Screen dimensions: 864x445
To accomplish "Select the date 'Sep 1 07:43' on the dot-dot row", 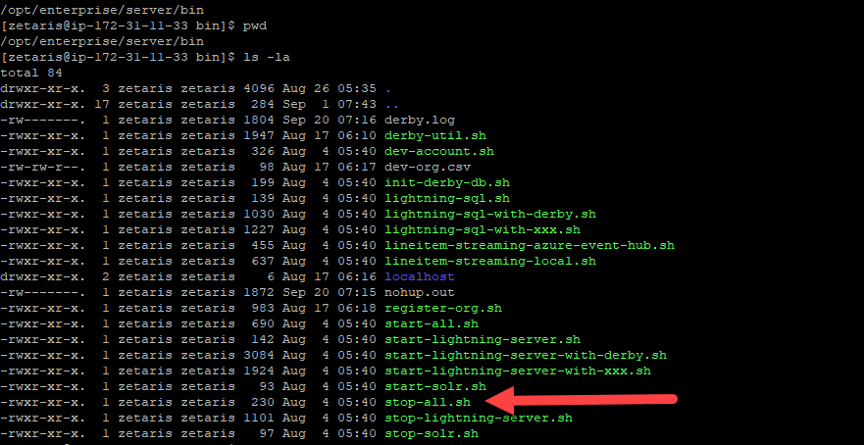I will pyautogui.click(x=329, y=104).
